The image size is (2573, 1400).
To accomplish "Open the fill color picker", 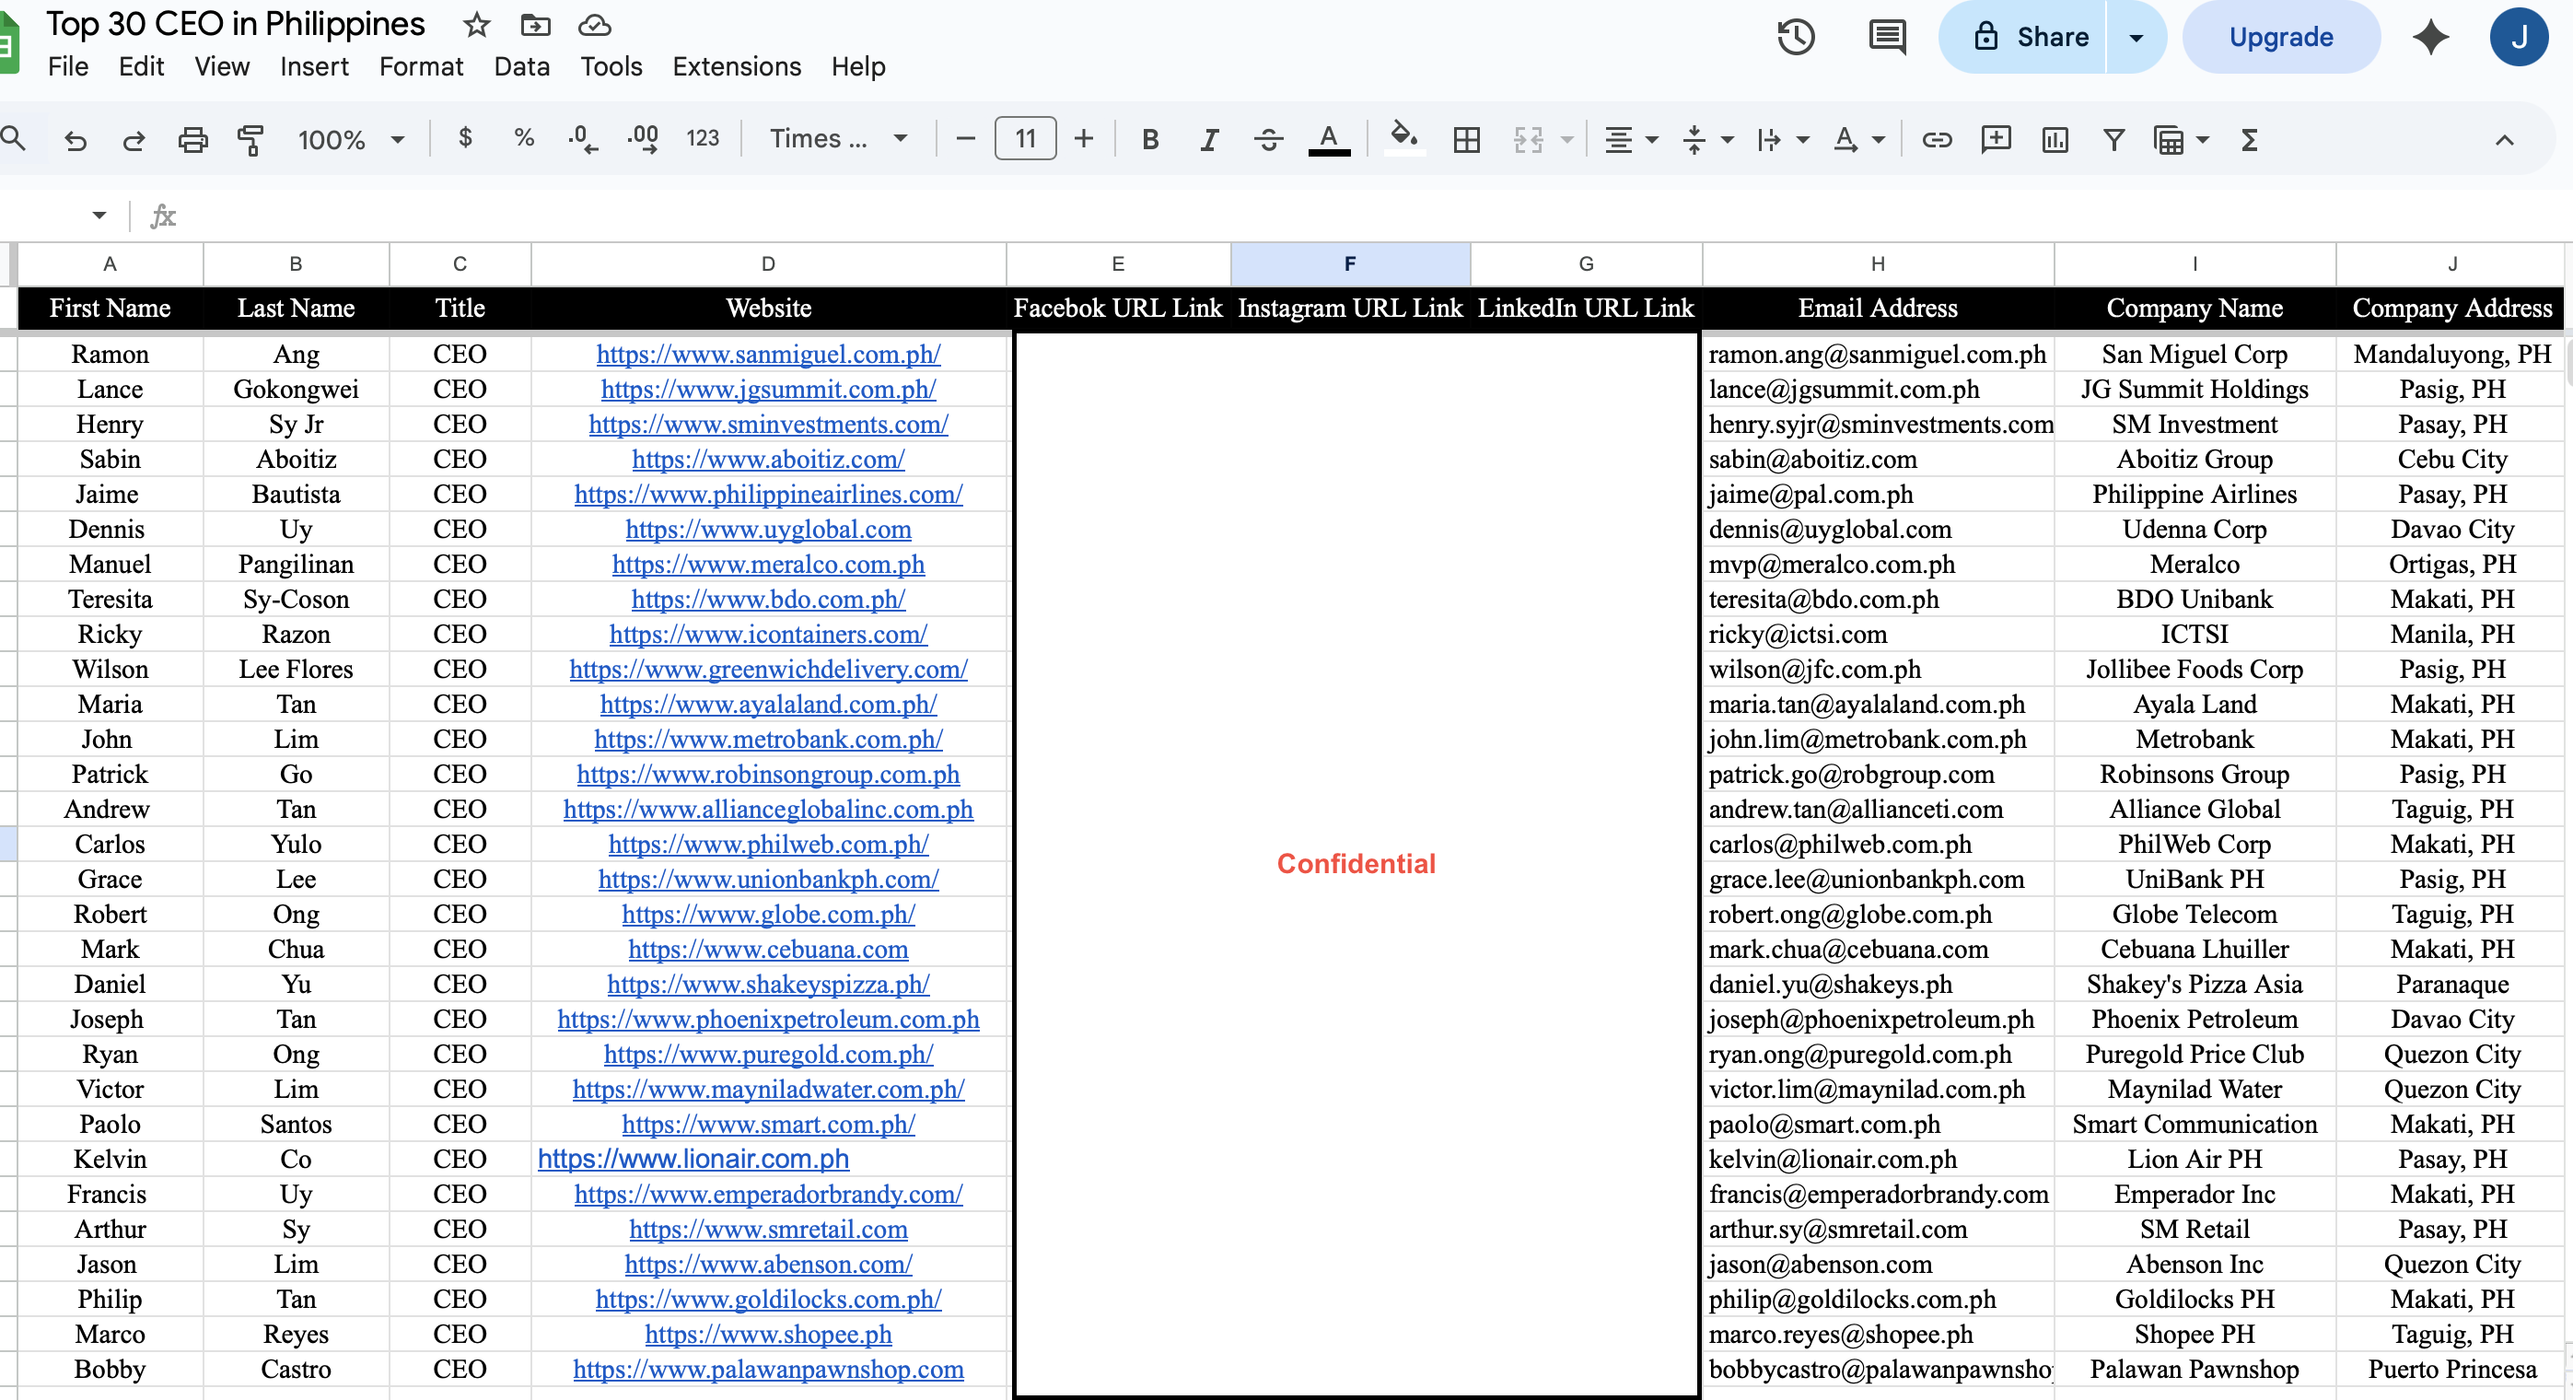I will [1403, 138].
